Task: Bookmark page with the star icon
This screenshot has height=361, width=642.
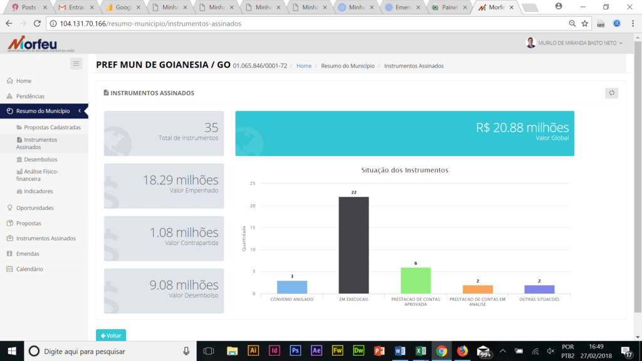Action: pos(585,23)
